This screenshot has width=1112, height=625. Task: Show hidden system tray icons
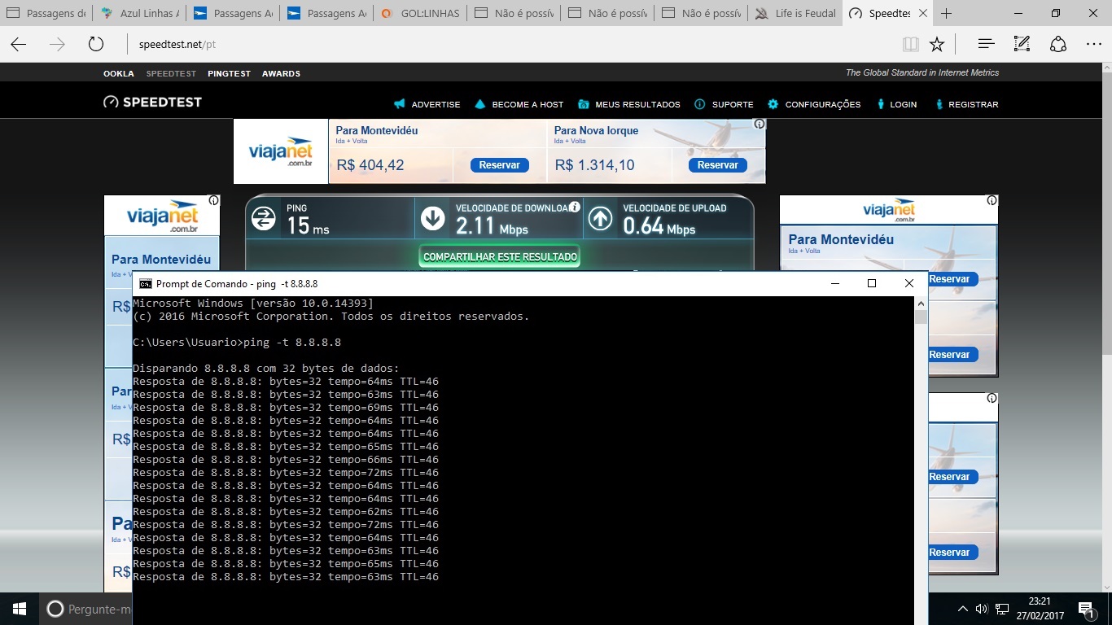(963, 609)
